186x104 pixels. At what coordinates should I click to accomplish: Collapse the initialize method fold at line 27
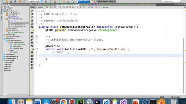(x=37, y=49)
